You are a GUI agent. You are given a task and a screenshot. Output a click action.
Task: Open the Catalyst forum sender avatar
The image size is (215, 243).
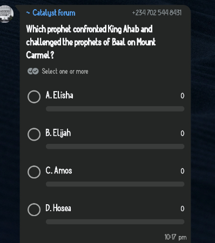[x=6, y=14]
